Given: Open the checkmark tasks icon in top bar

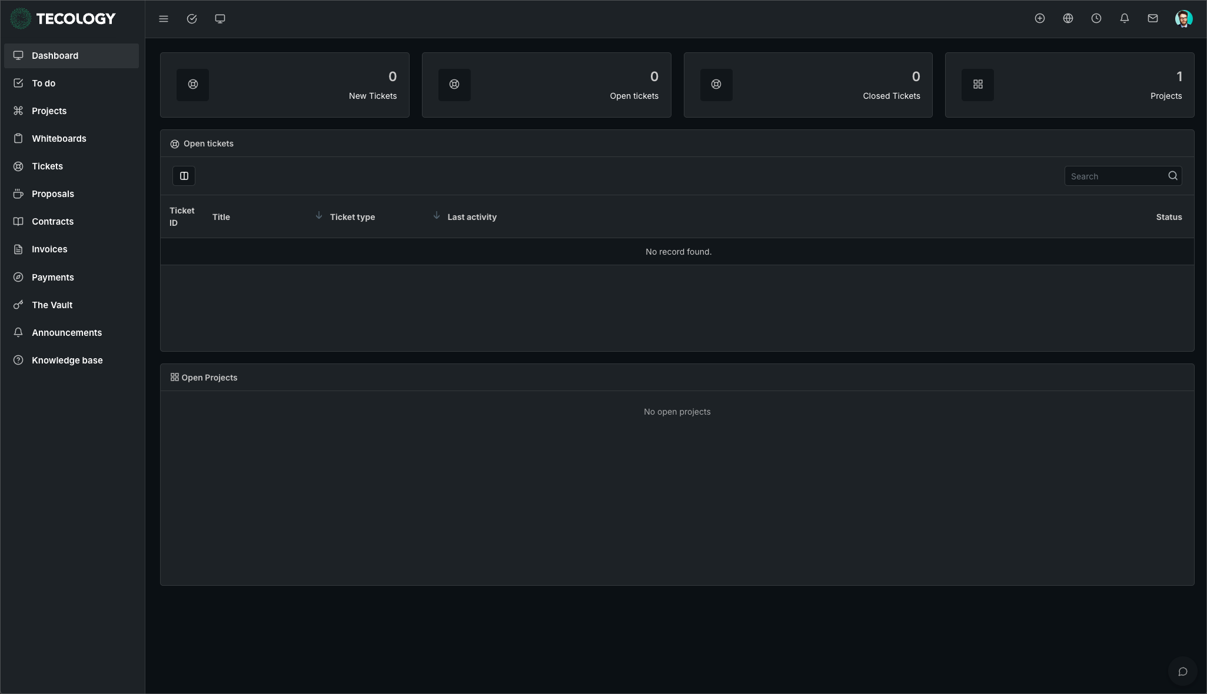Looking at the screenshot, I should (192, 19).
